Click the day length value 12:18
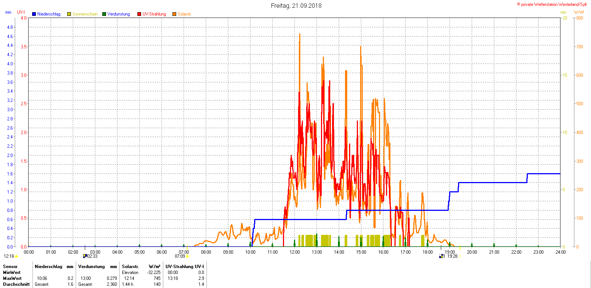The height and width of the screenshot is (288, 591). [9, 256]
